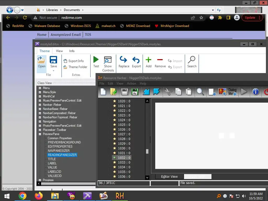Select READINGPANESIZER in Class View

pos(62,155)
